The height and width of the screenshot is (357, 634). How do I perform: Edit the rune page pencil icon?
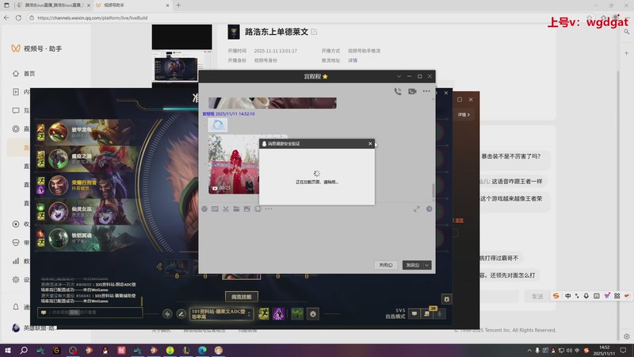(x=181, y=313)
